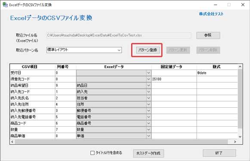250x161 pixels.
Task: Enable the タイトル行を含める checkbox
Action: (93, 153)
